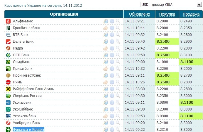Click Укргазбанк buy rate 8.0800
The image size is (203, 132).
coord(162,103)
